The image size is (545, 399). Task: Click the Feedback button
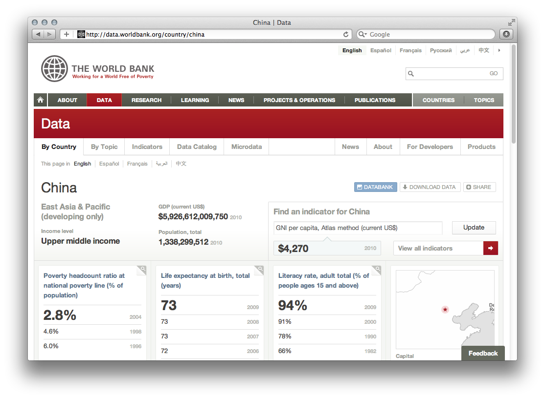[483, 353]
